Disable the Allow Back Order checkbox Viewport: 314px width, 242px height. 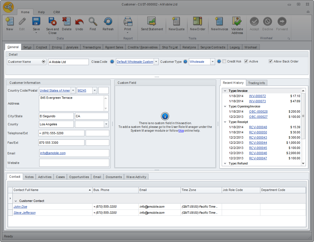tap(270, 61)
